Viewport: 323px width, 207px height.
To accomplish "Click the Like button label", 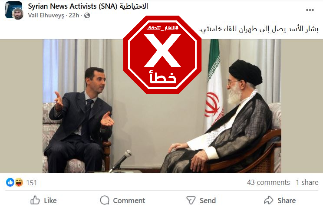I will 50,200.
